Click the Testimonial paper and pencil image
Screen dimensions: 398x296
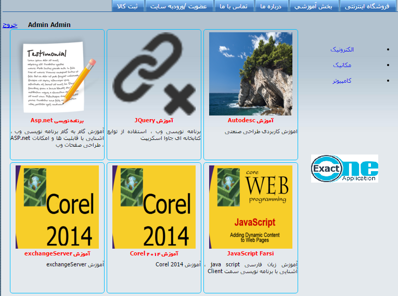pos(57,74)
